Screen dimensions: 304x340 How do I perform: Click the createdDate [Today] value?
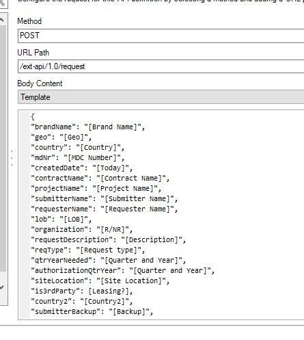111,168
